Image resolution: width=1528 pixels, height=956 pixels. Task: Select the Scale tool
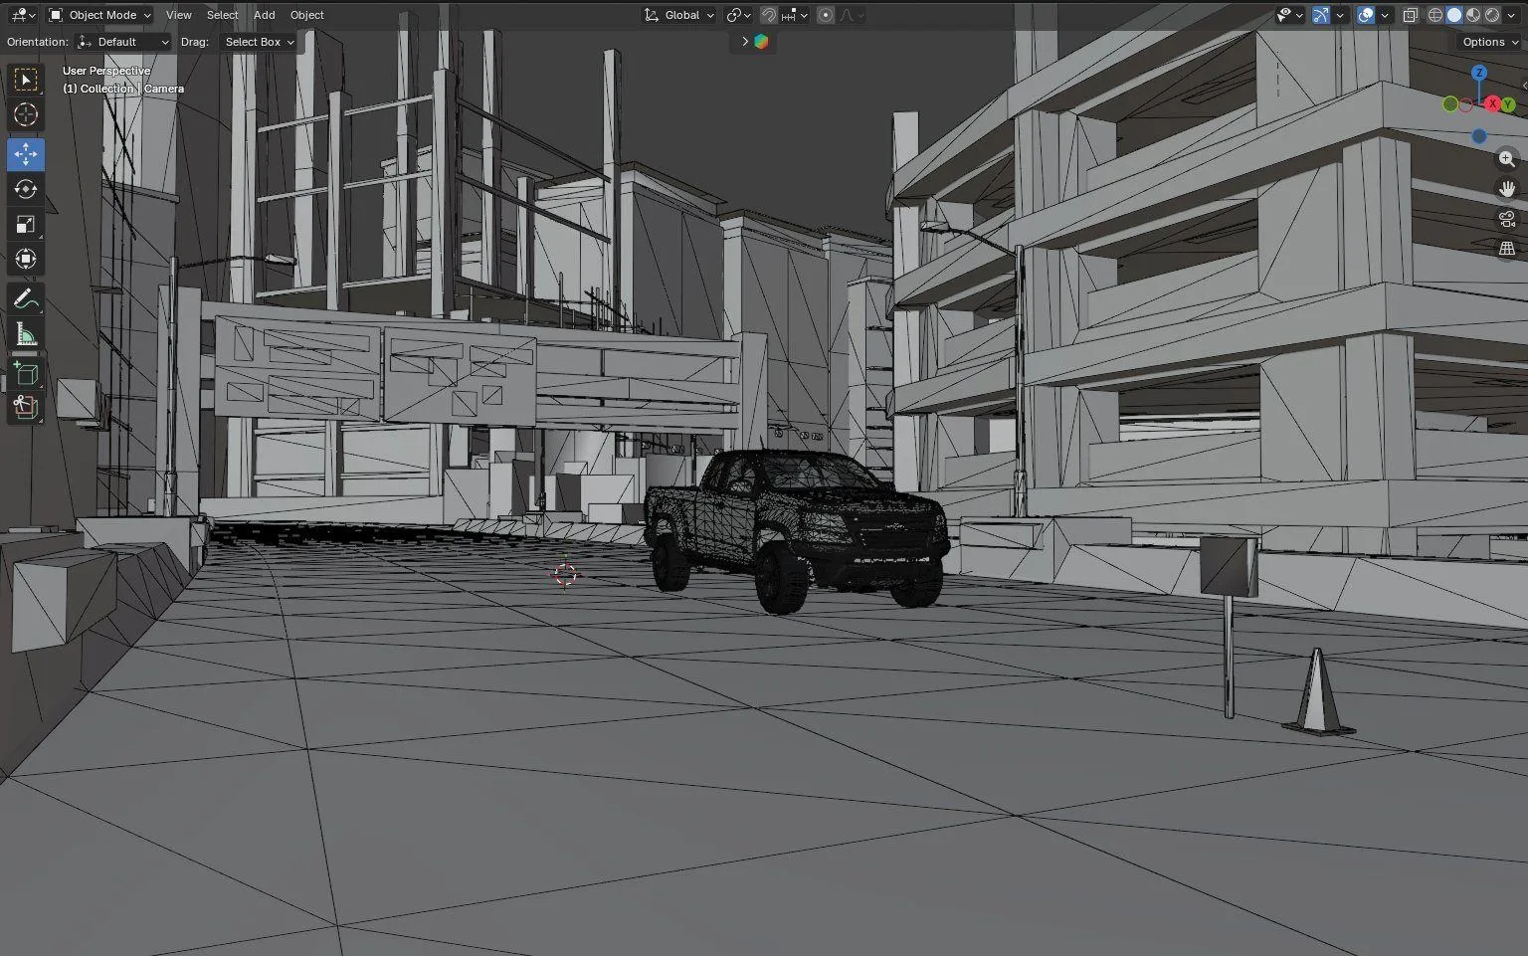26,224
